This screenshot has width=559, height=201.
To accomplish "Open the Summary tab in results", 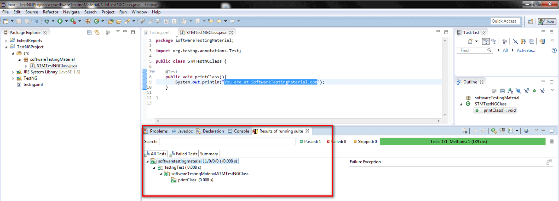I will [209, 154].
